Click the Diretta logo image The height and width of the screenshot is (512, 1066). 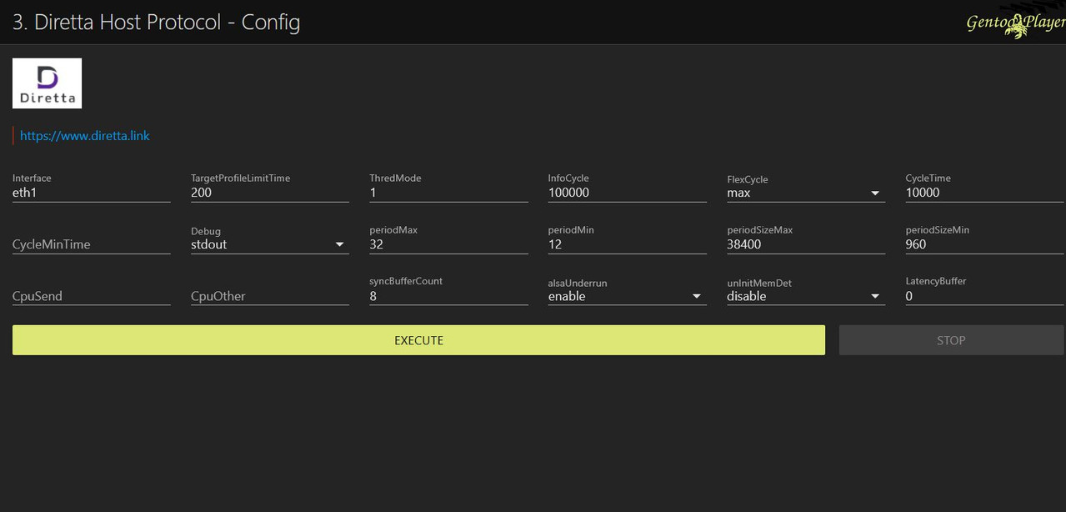47,83
